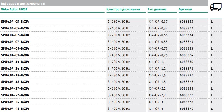Select the Артикул column header
This screenshot has height=112, width=224.
point(185,9)
